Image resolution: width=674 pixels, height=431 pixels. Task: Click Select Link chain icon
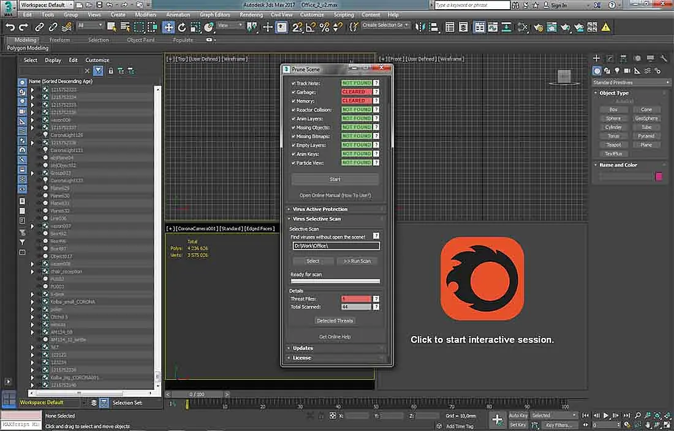pyautogui.click(x=39, y=28)
